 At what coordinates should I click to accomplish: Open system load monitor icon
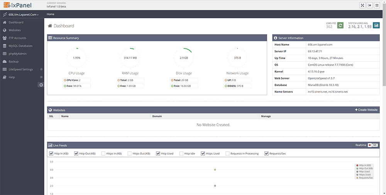(x=376, y=25)
